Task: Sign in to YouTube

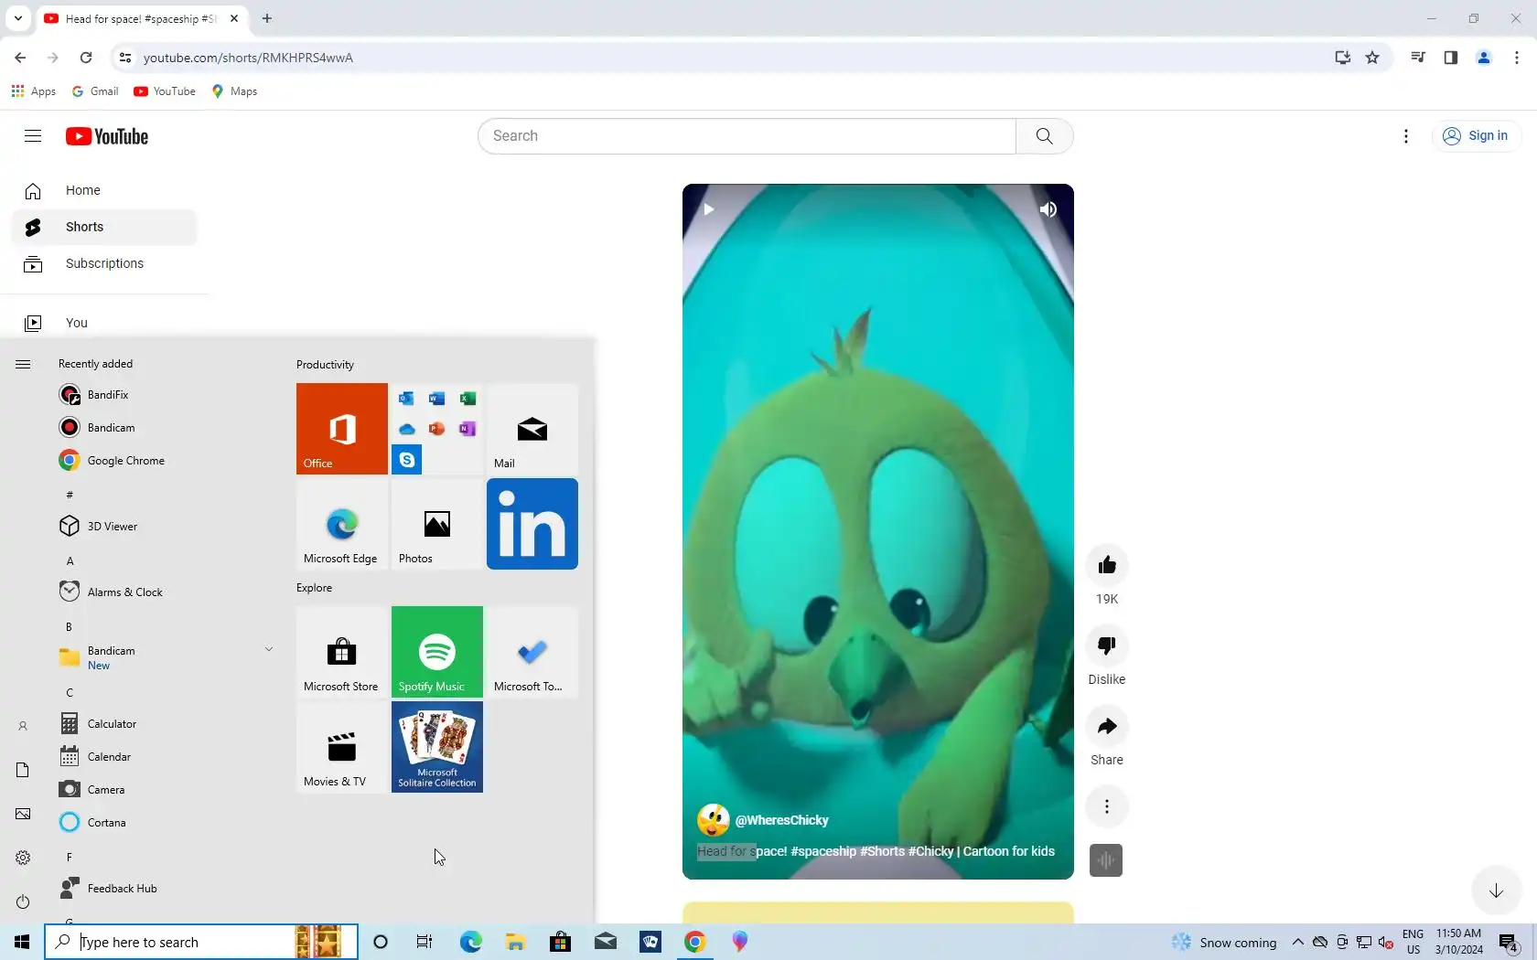Action: click(x=1475, y=136)
